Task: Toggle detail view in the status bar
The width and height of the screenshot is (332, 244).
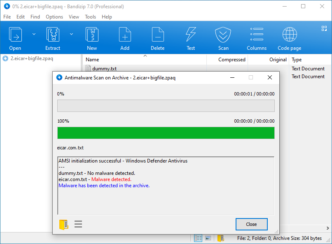Action: click(198, 238)
